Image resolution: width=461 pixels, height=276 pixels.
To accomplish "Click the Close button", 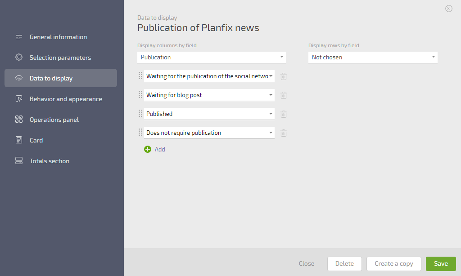I will coord(306,263).
